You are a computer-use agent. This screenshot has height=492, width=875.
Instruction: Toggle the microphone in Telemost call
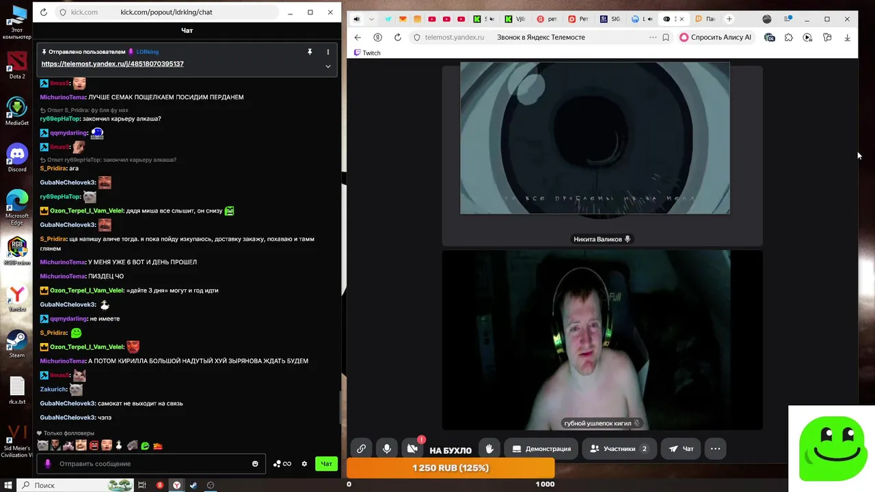pyautogui.click(x=387, y=449)
